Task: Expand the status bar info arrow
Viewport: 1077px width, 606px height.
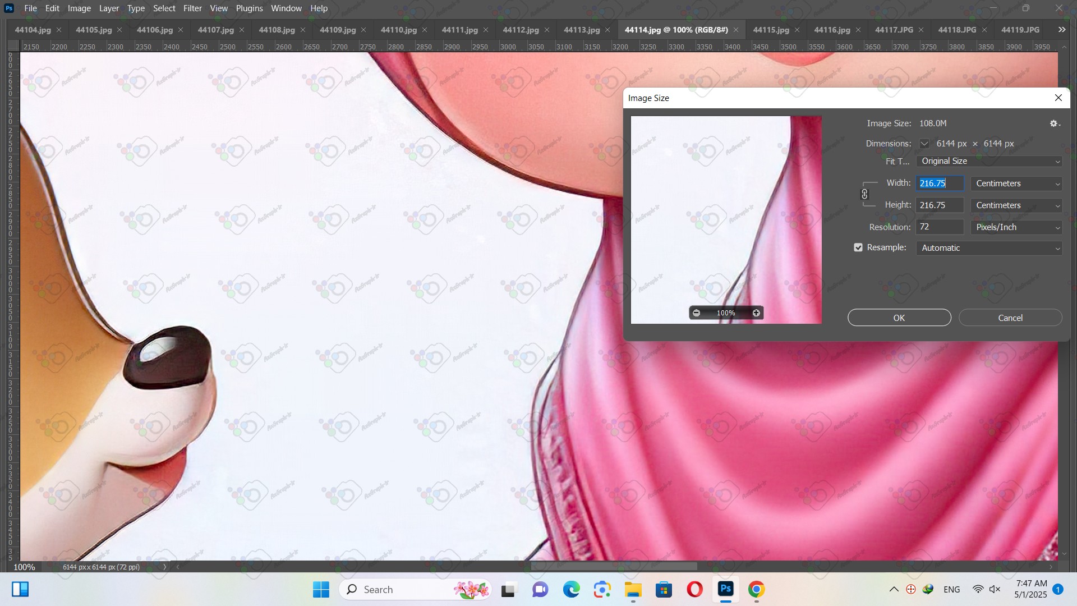Action: click(x=164, y=567)
